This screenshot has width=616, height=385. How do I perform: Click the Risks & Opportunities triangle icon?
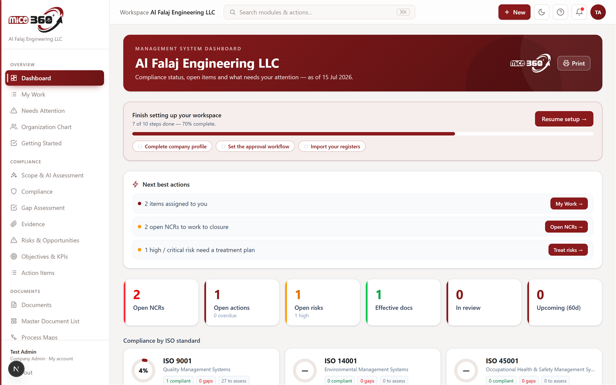coord(14,240)
